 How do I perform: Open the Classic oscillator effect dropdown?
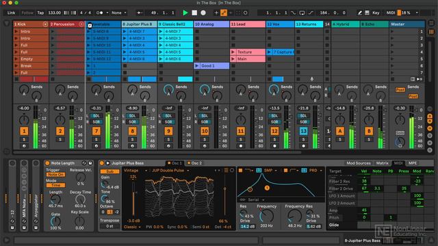coord(132,227)
